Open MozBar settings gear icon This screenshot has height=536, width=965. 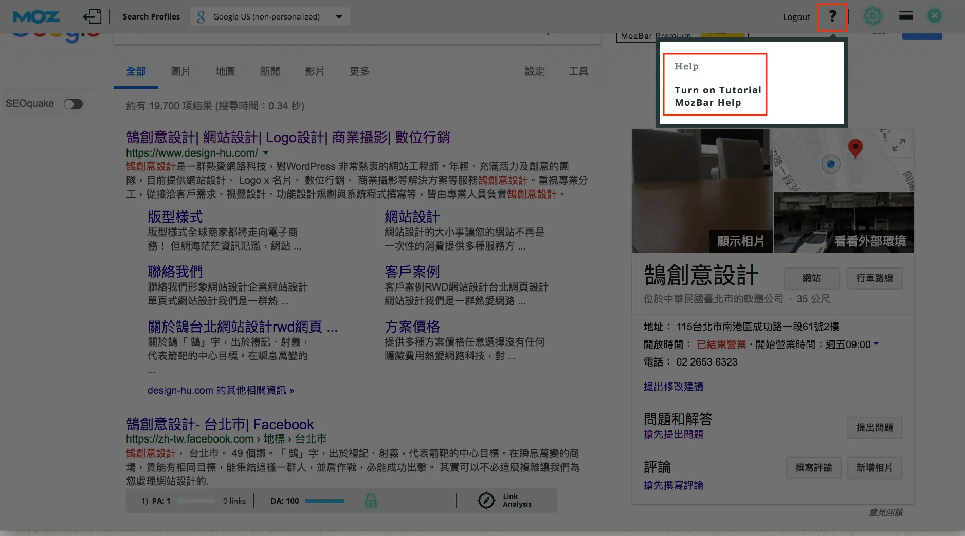coord(872,16)
